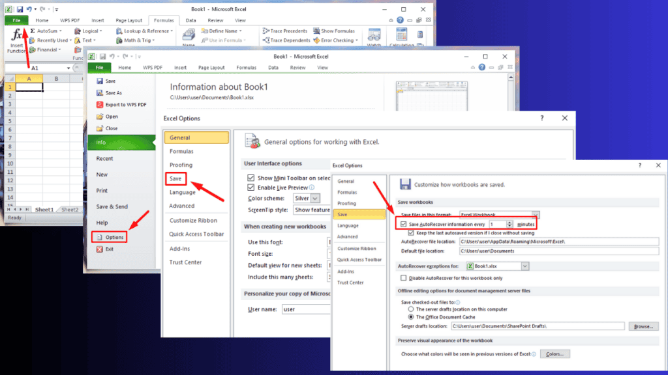Click the Browse... button
This screenshot has width=668, height=375.
click(x=644, y=326)
